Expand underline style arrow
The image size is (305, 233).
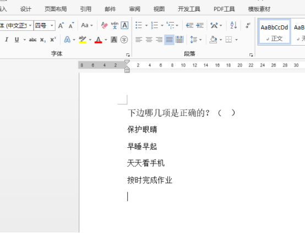coord(25,40)
